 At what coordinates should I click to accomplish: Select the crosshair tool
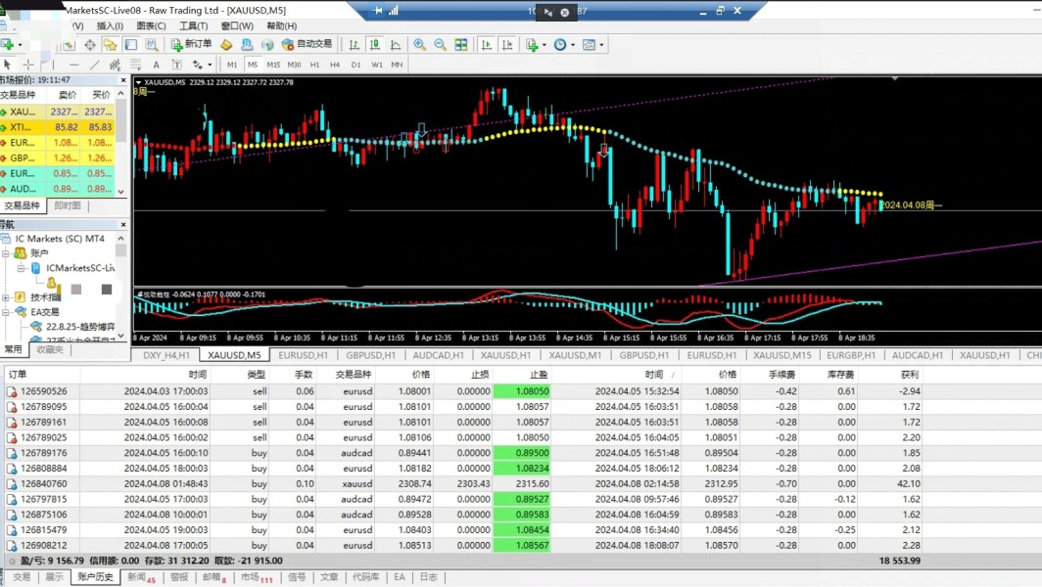point(28,65)
